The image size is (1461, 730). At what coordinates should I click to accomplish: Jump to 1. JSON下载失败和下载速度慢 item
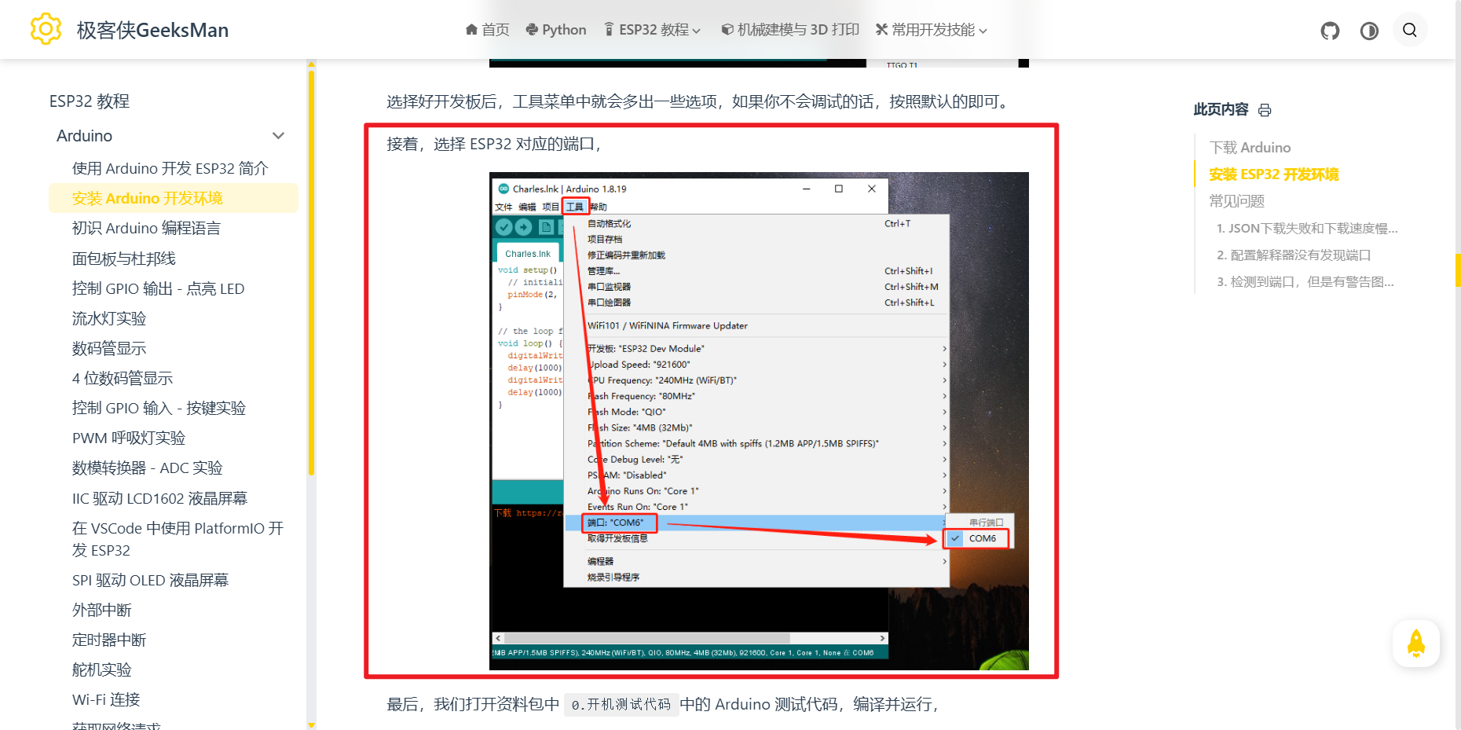tap(1307, 228)
